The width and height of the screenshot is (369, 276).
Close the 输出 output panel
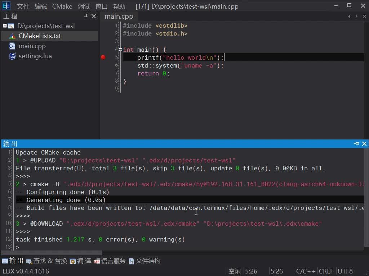pos(364,144)
